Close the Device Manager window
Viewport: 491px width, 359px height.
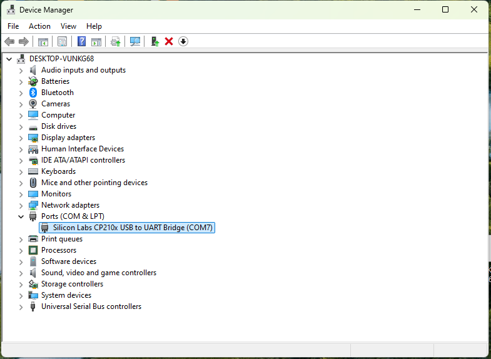(474, 10)
